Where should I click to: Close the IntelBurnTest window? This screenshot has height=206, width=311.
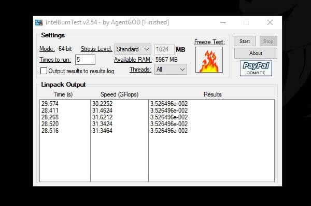point(270,22)
